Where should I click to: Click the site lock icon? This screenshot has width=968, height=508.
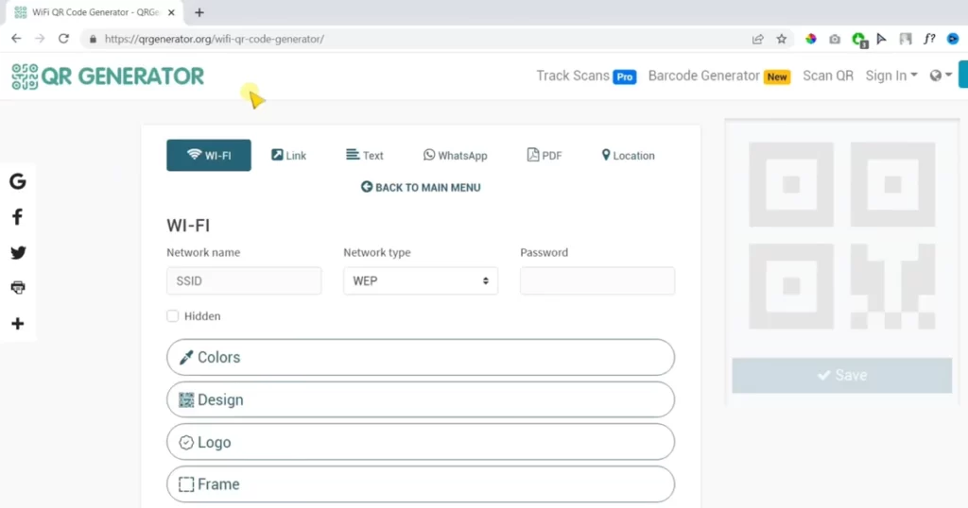tap(94, 39)
